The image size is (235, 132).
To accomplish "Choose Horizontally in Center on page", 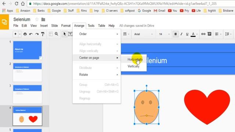I will pos(134,59).
